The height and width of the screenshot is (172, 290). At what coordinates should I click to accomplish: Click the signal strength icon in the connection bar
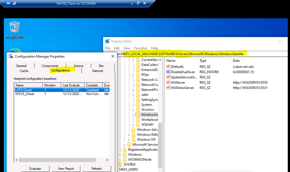tap(14, 3)
